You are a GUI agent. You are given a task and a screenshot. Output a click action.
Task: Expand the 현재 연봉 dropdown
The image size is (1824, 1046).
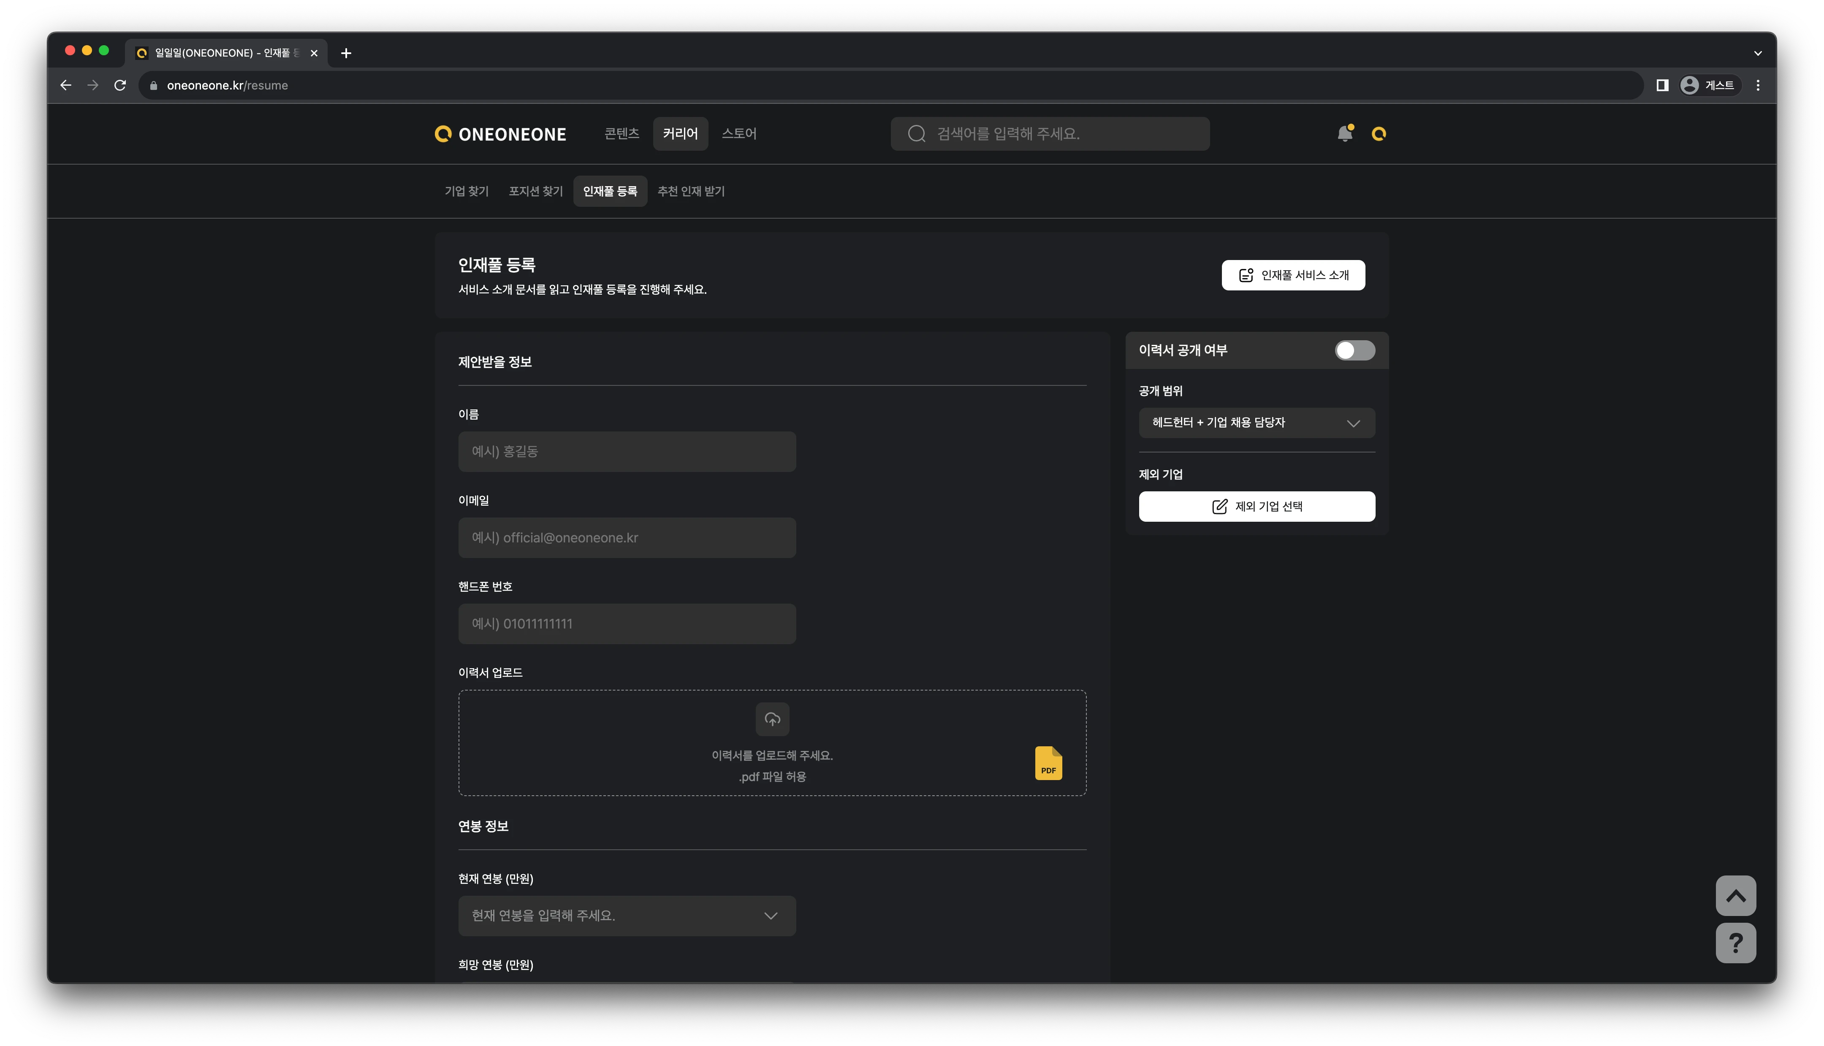point(627,915)
